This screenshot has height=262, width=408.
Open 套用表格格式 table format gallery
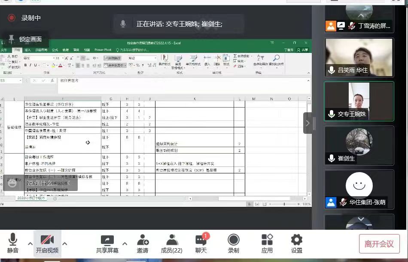(x=178, y=62)
